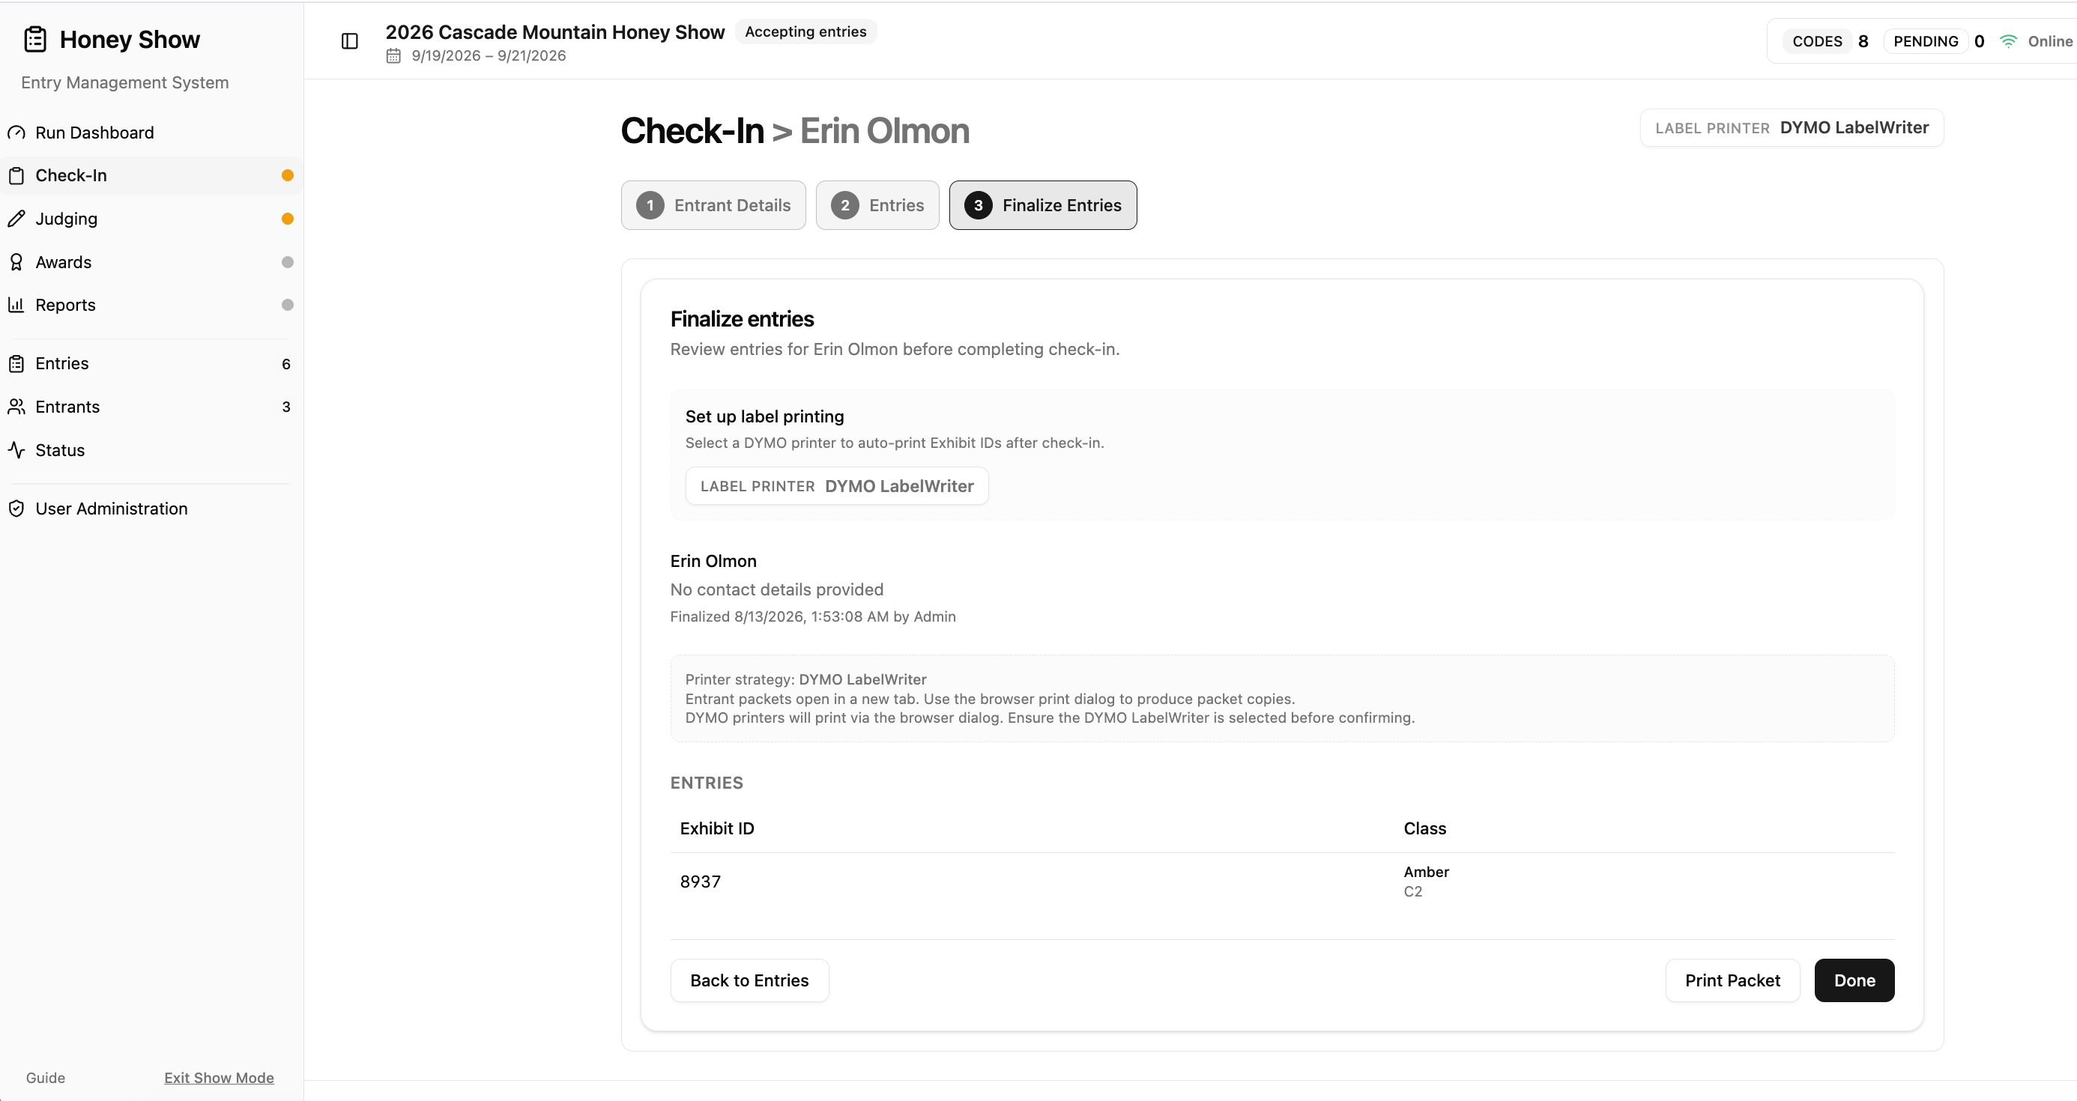Viewport: 2077px width, 1101px height.
Task: Open User Administration shield icon
Action: tap(16, 509)
